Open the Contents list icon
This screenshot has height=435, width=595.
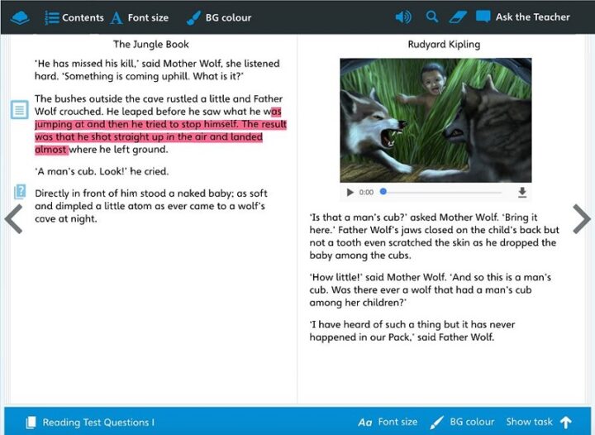click(x=52, y=17)
